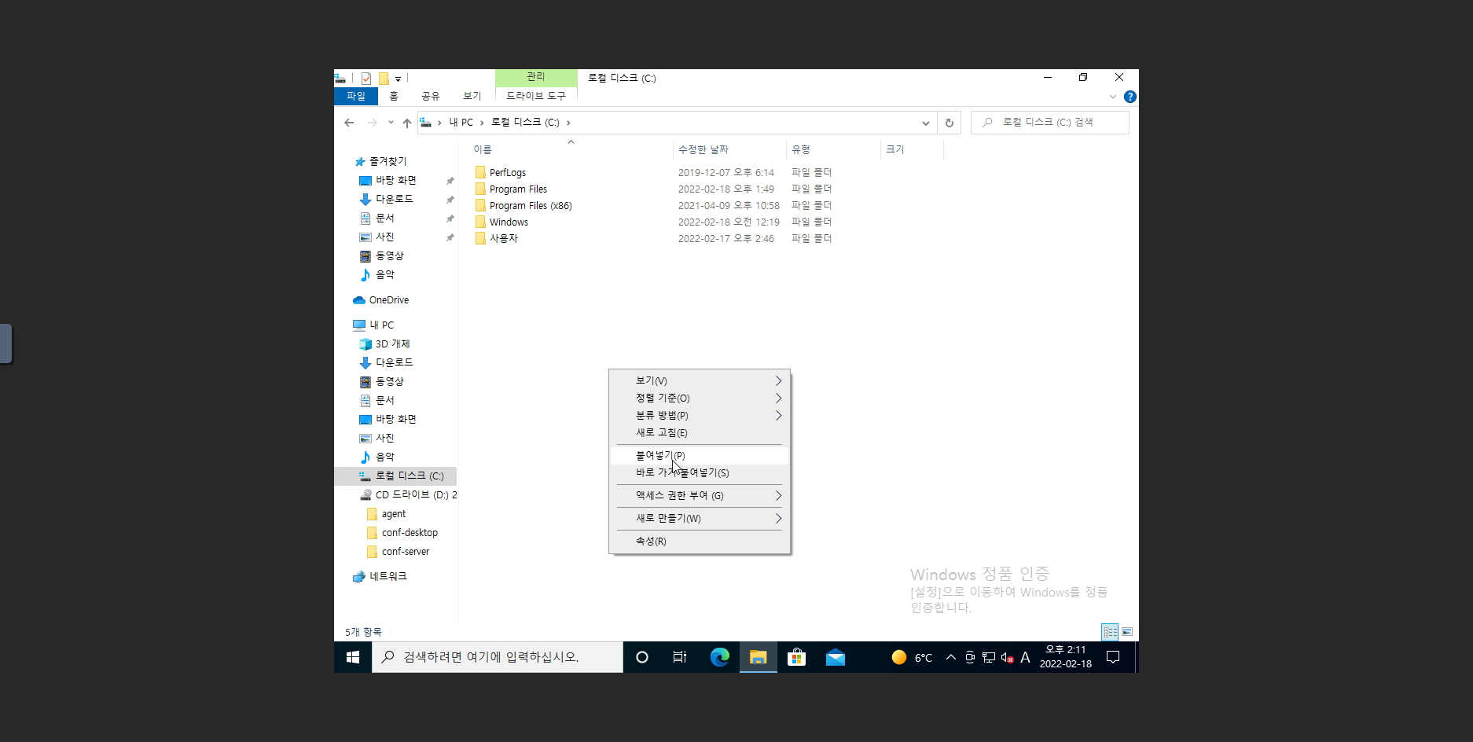This screenshot has width=1473, height=742.
Task: Click the back navigation arrow
Action: coord(349,123)
